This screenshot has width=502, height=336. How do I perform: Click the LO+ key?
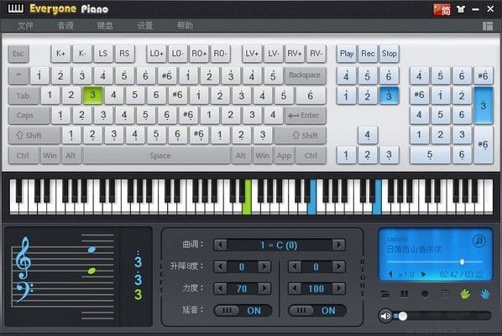156,54
